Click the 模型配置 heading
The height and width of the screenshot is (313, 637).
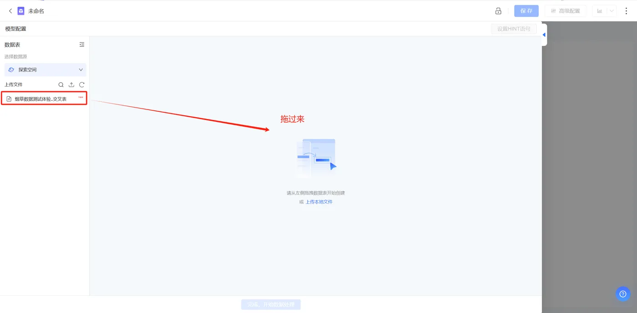click(x=16, y=29)
